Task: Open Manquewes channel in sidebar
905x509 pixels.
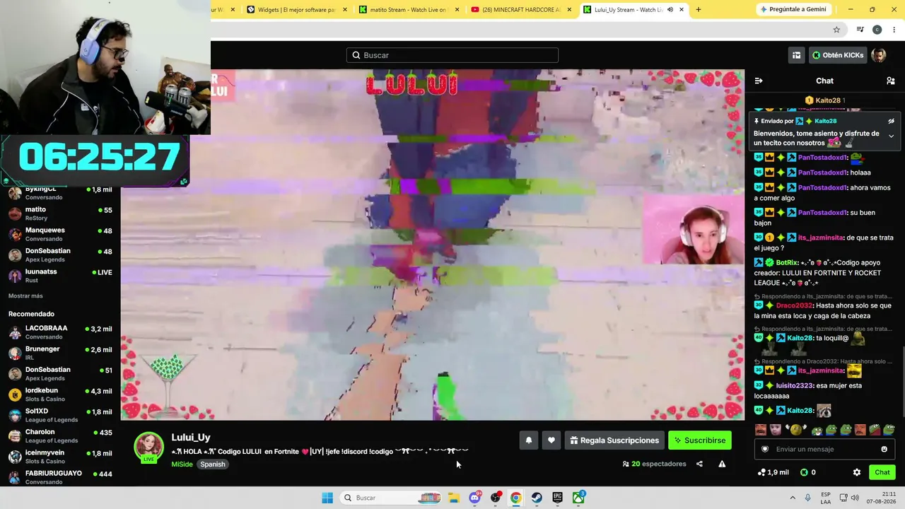Action: [x=60, y=234]
